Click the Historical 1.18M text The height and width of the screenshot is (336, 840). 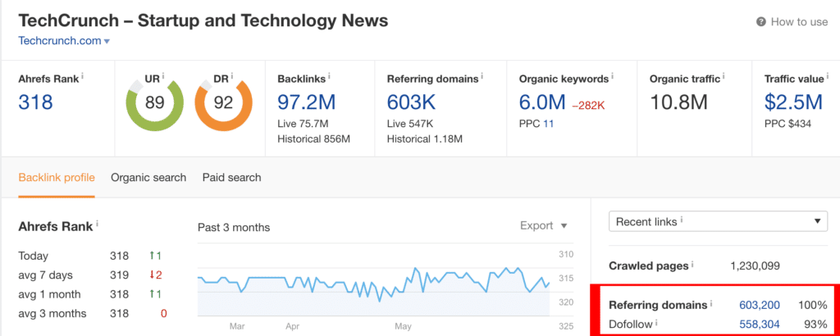(425, 139)
